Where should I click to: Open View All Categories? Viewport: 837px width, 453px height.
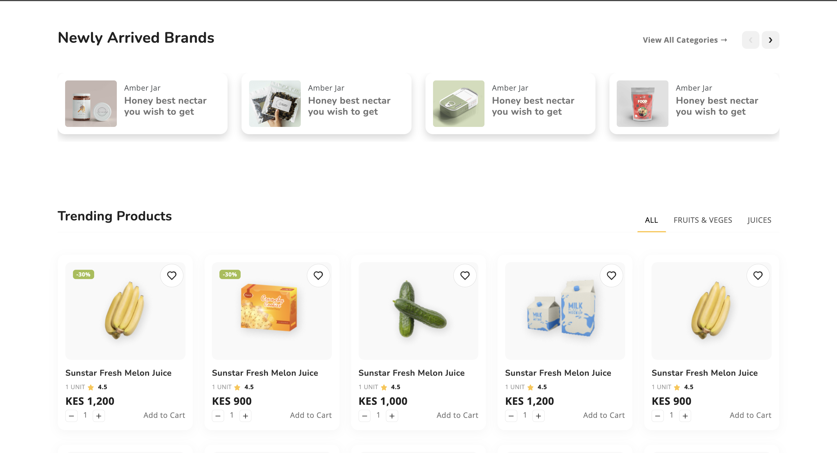[685, 39]
